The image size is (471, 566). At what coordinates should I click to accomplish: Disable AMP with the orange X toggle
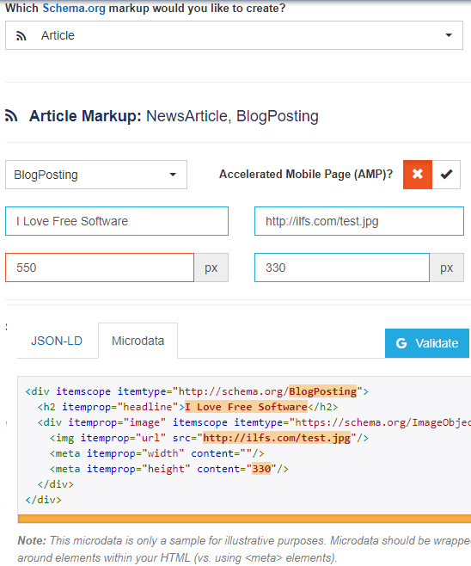(x=418, y=175)
